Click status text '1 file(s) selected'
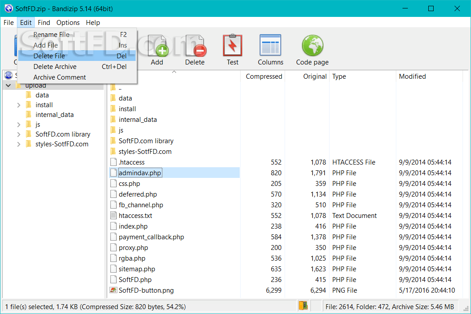This screenshot has width=471, height=314. (29, 307)
